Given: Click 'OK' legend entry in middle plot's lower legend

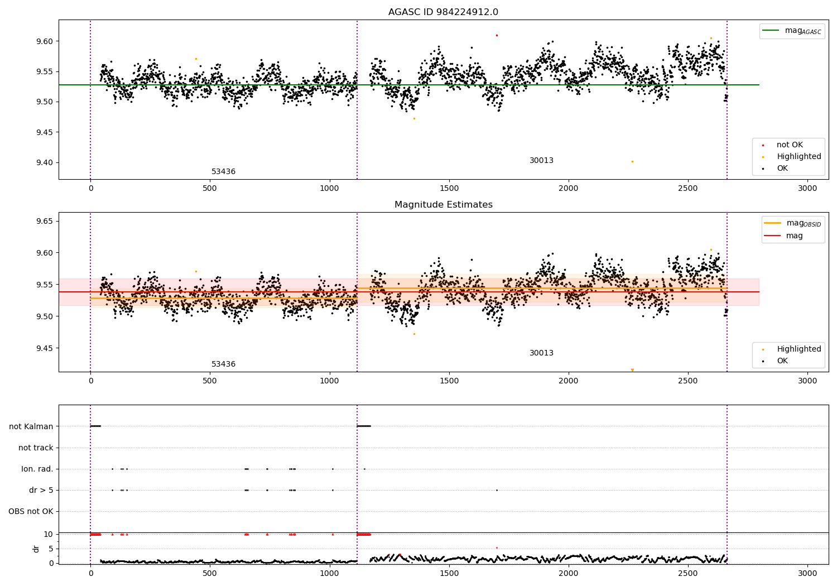Looking at the screenshot, I should click(781, 361).
